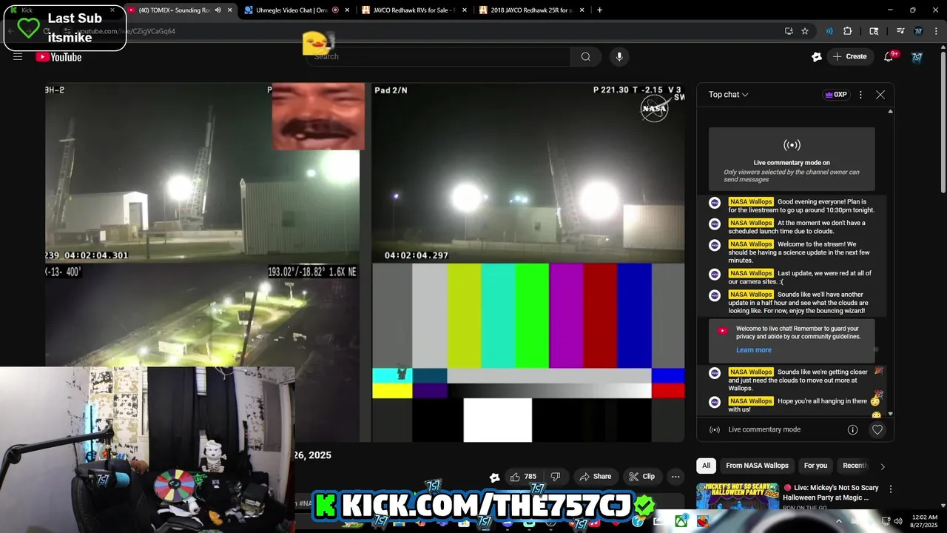Viewport: 947px width, 533px height.
Task: Open Chrome three-dot menu
Action: coord(935,31)
